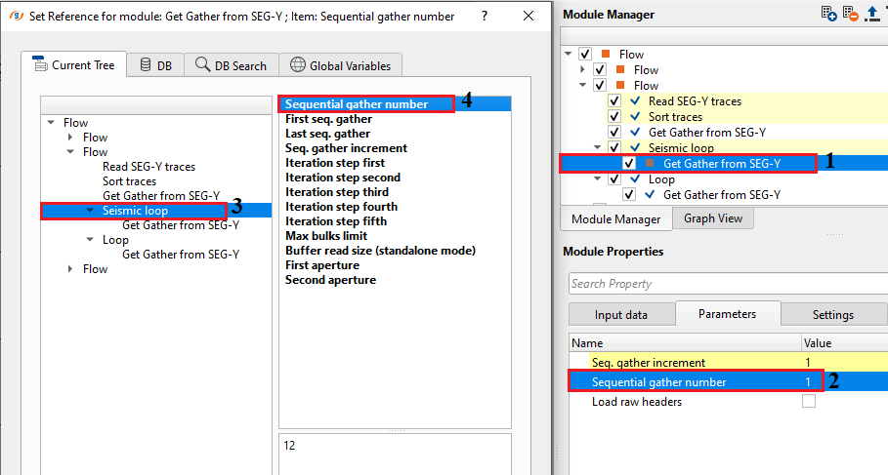Open the Input data properties tab

pyautogui.click(x=621, y=315)
